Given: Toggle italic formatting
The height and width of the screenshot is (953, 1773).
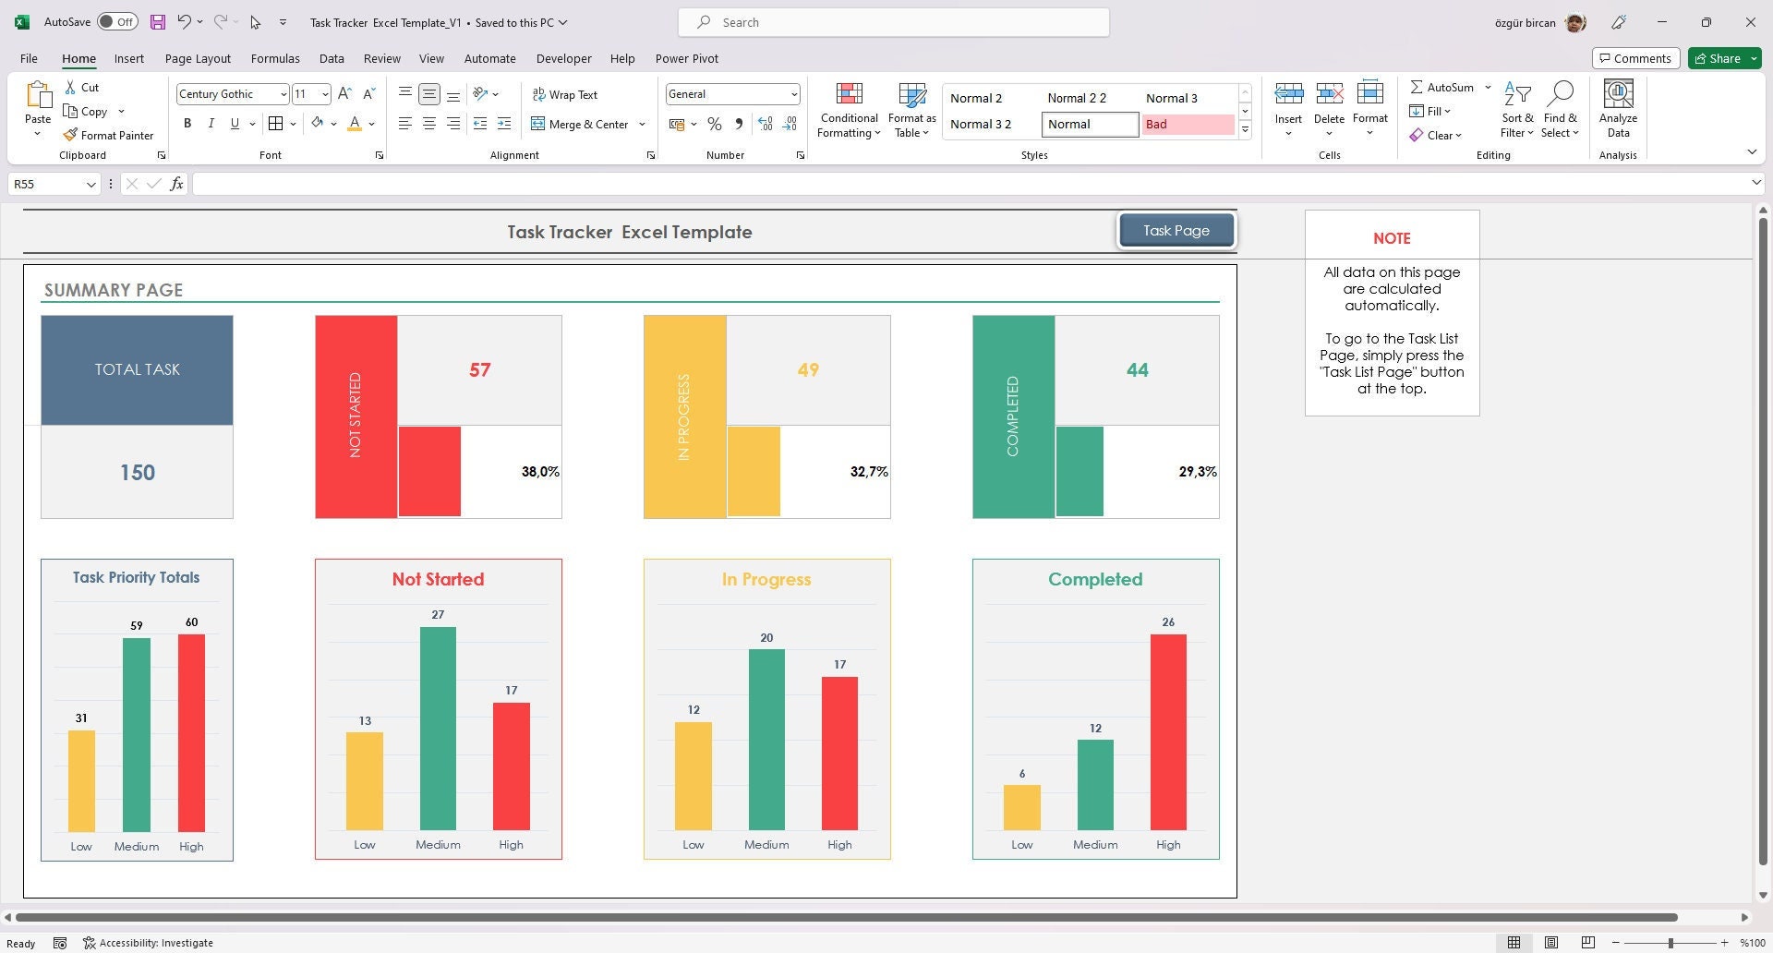Looking at the screenshot, I should [x=211, y=123].
